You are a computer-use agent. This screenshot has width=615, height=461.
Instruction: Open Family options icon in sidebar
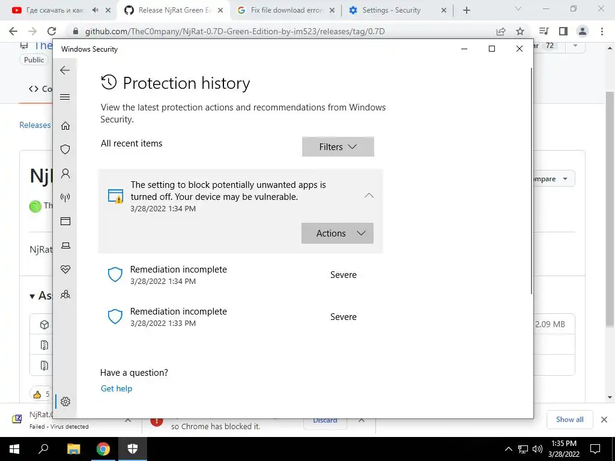pyautogui.click(x=65, y=294)
